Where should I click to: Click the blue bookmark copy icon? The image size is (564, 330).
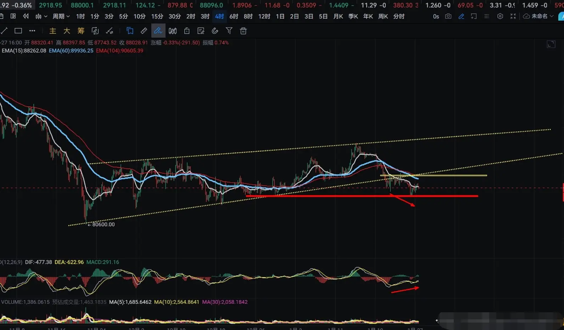(130, 31)
